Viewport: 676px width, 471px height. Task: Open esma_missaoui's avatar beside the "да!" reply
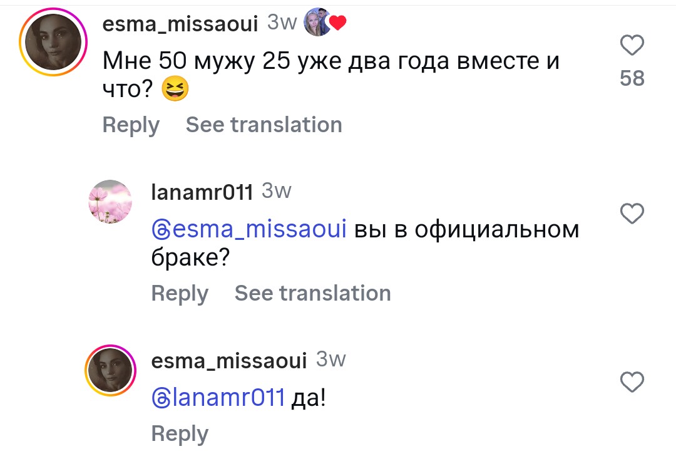[x=110, y=371]
